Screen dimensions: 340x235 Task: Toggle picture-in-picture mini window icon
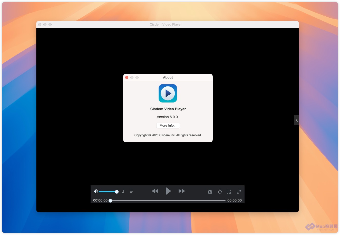pos(229,192)
